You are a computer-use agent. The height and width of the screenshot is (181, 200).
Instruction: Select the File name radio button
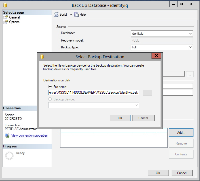coord(50,87)
